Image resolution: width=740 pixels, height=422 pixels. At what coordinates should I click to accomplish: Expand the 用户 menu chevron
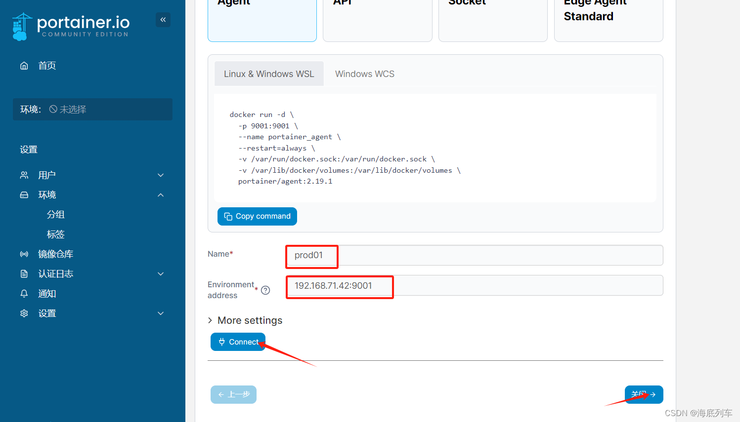pyautogui.click(x=161, y=175)
